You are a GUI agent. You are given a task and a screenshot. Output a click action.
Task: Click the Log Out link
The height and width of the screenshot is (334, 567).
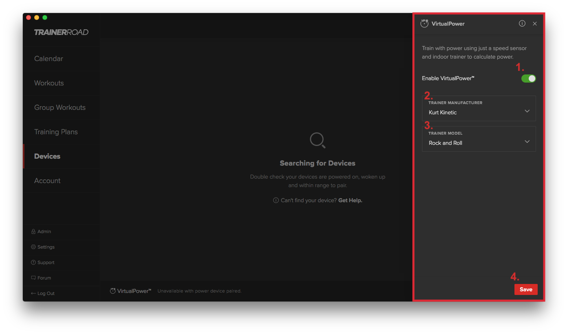coord(46,293)
